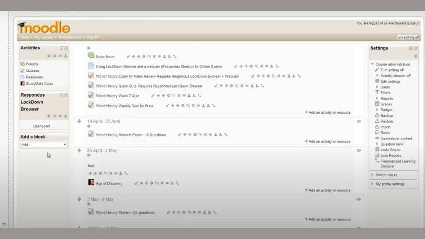The image size is (425, 239).
Task: Expand the Badges node in Settings
Action: tap(377, 110)
